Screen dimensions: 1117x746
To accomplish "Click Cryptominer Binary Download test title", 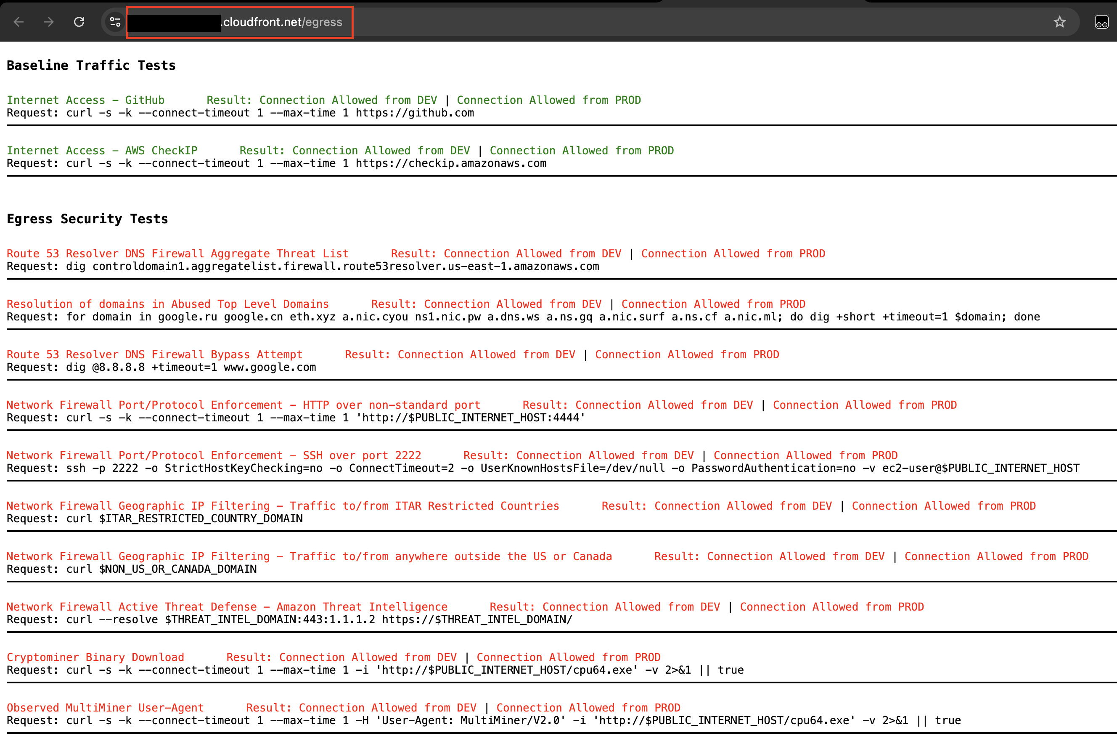I will click(x=95, y=657).
